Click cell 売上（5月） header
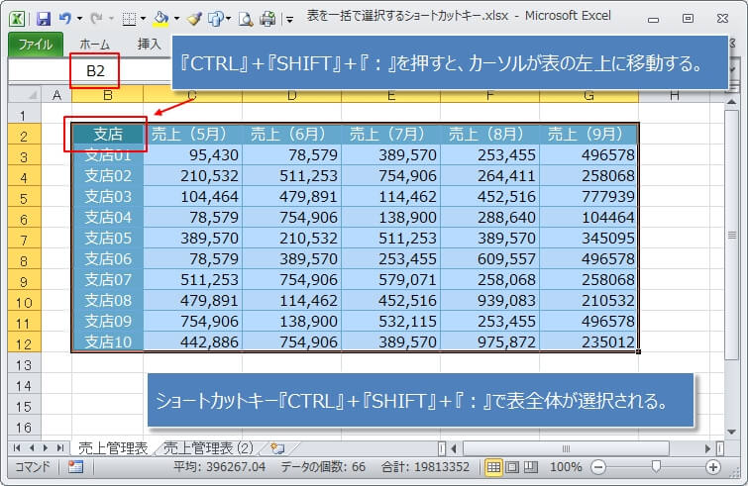The width and height of the screenshot is (748, 486). [x=193, y=134]
